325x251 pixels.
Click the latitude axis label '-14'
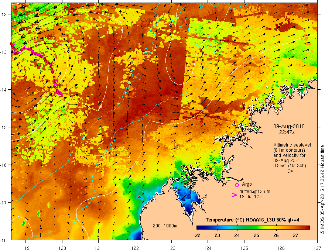4,90
